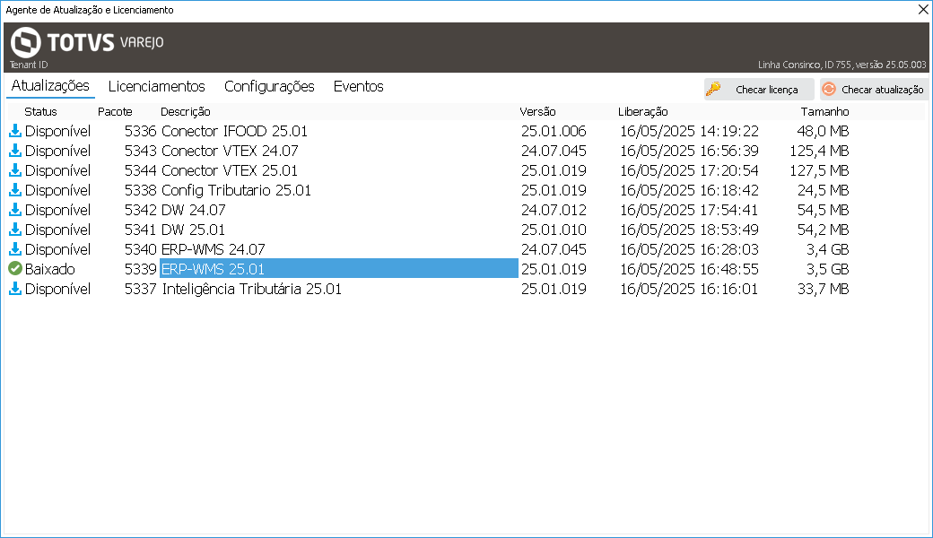The image size is (933, 538).
Task: Open the Atualizações tab
Action: coord(50,85)
